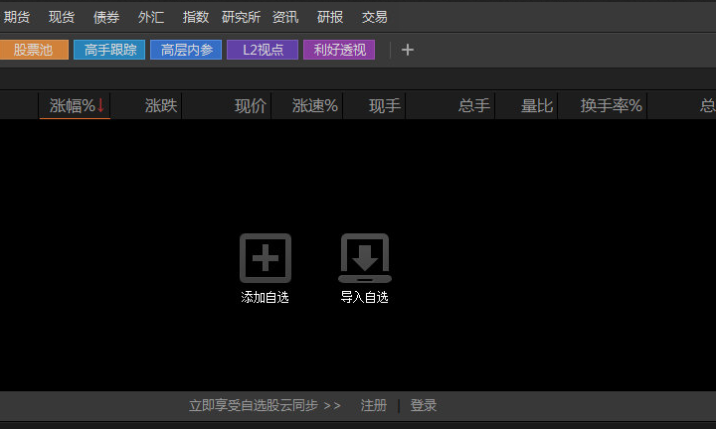The image size is (716, 429).
Task: Add a new tab with plus button
Action: tap(407, 50)
